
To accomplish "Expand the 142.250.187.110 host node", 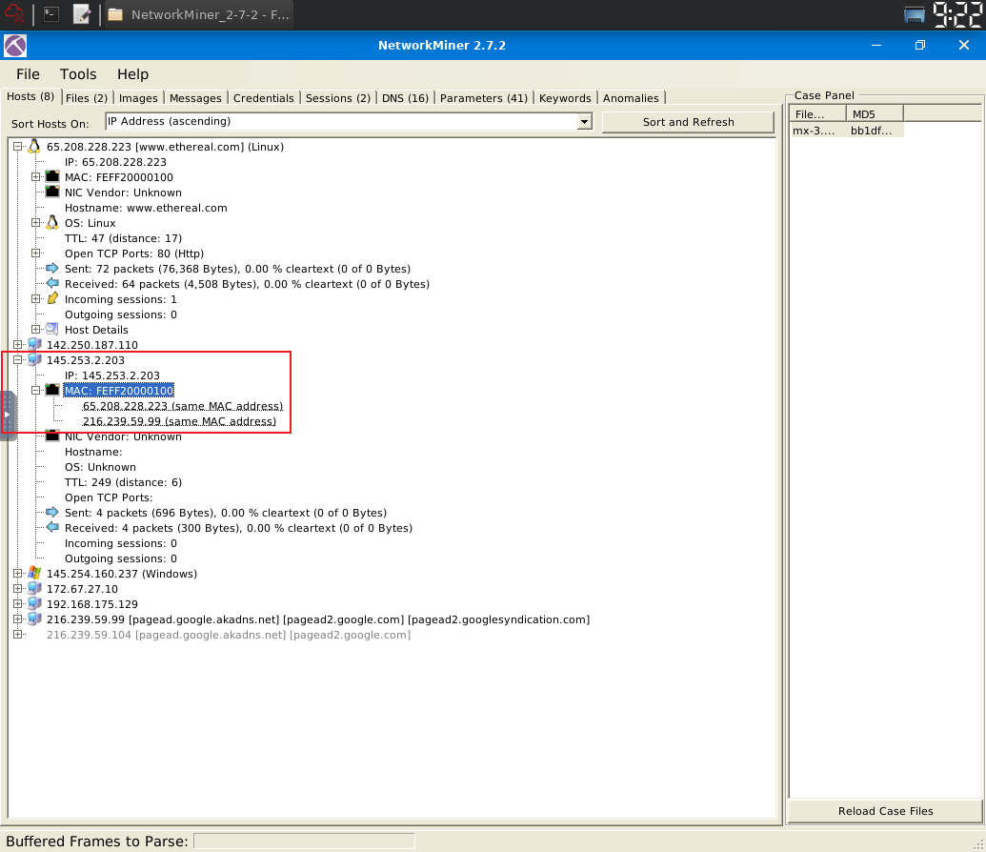I will (x=18, y=345).
